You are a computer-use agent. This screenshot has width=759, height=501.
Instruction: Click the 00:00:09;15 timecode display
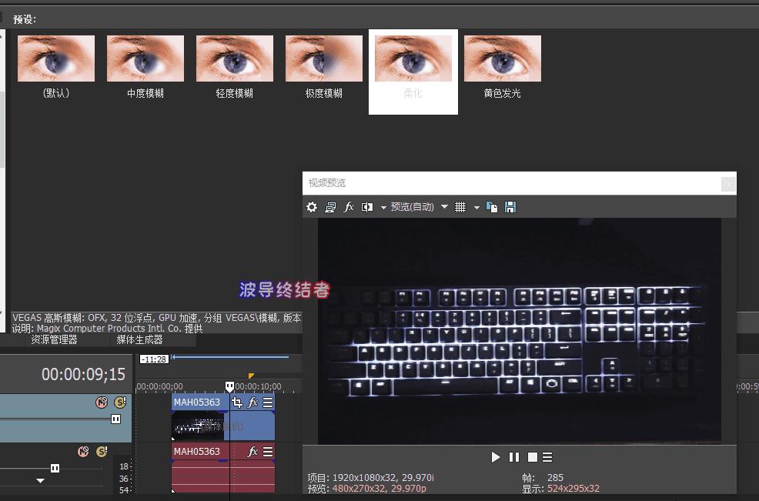[x=83, y=374]
